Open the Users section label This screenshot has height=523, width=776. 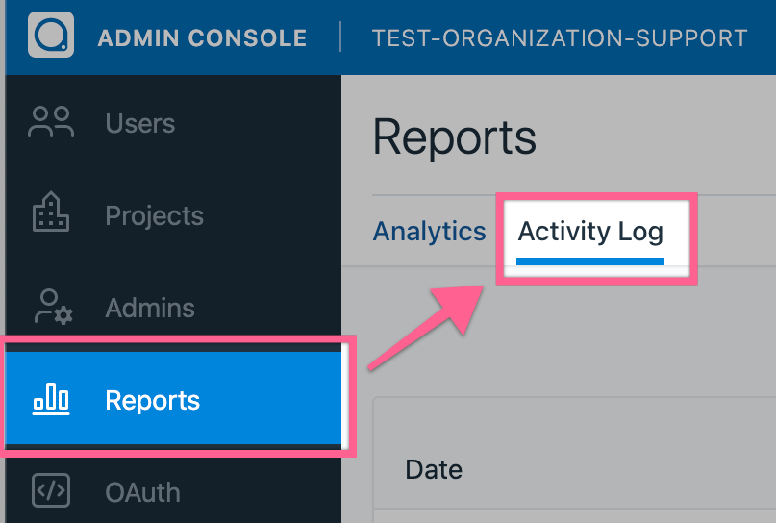click(140, 123)
